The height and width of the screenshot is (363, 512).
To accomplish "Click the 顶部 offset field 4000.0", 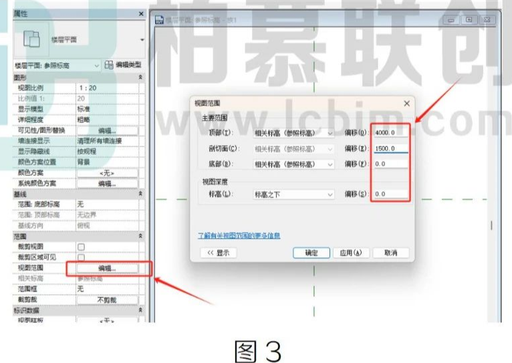I will coord(391,133).
